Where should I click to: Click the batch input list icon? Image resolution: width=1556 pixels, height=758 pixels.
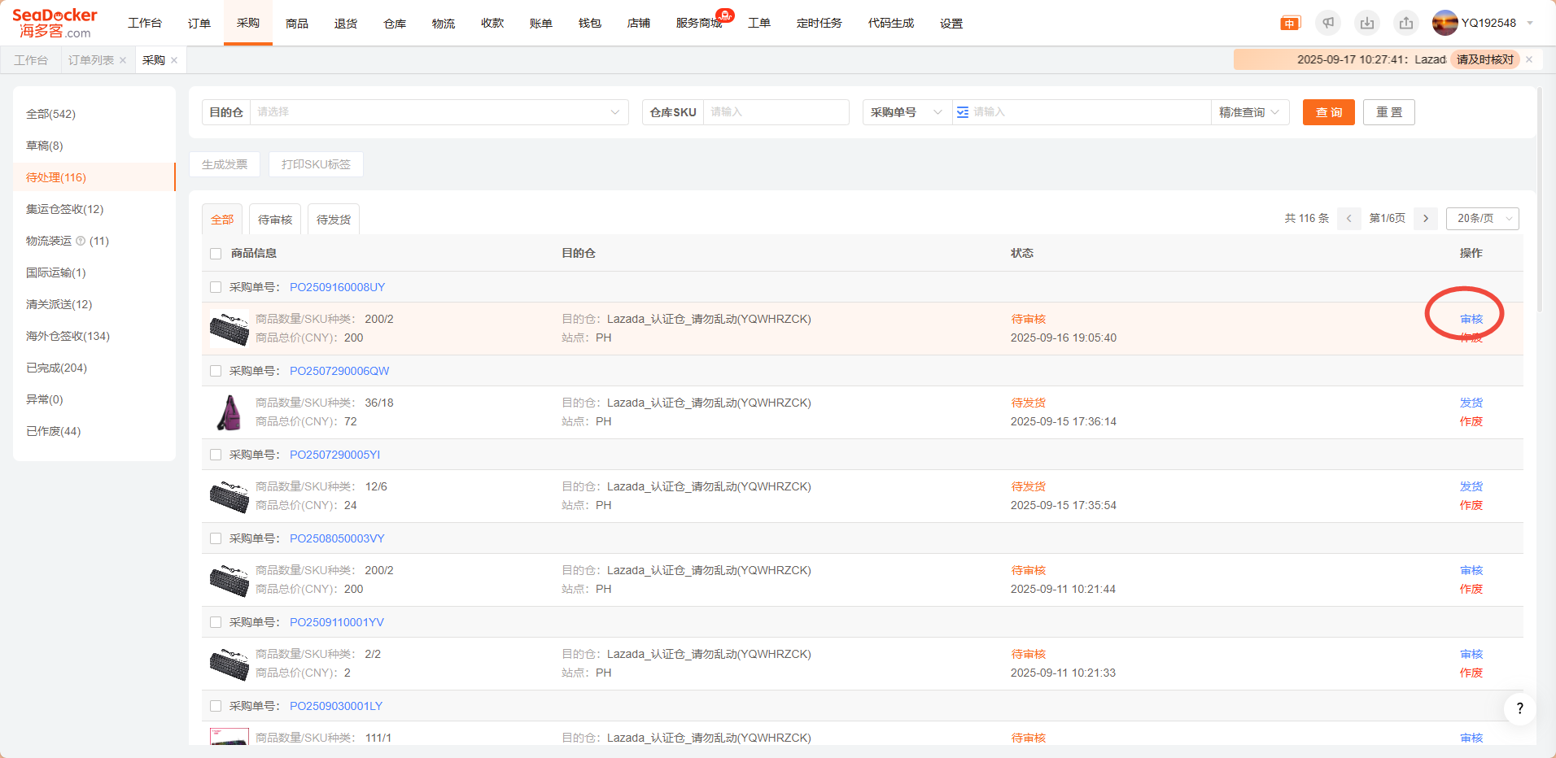963,112
